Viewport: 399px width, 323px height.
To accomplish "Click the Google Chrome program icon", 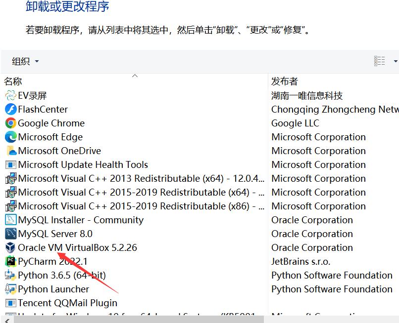I will [11, 123].
